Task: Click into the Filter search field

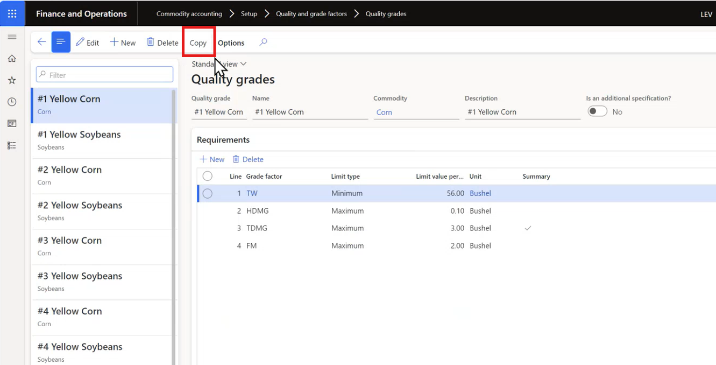Action: (104, 74)
